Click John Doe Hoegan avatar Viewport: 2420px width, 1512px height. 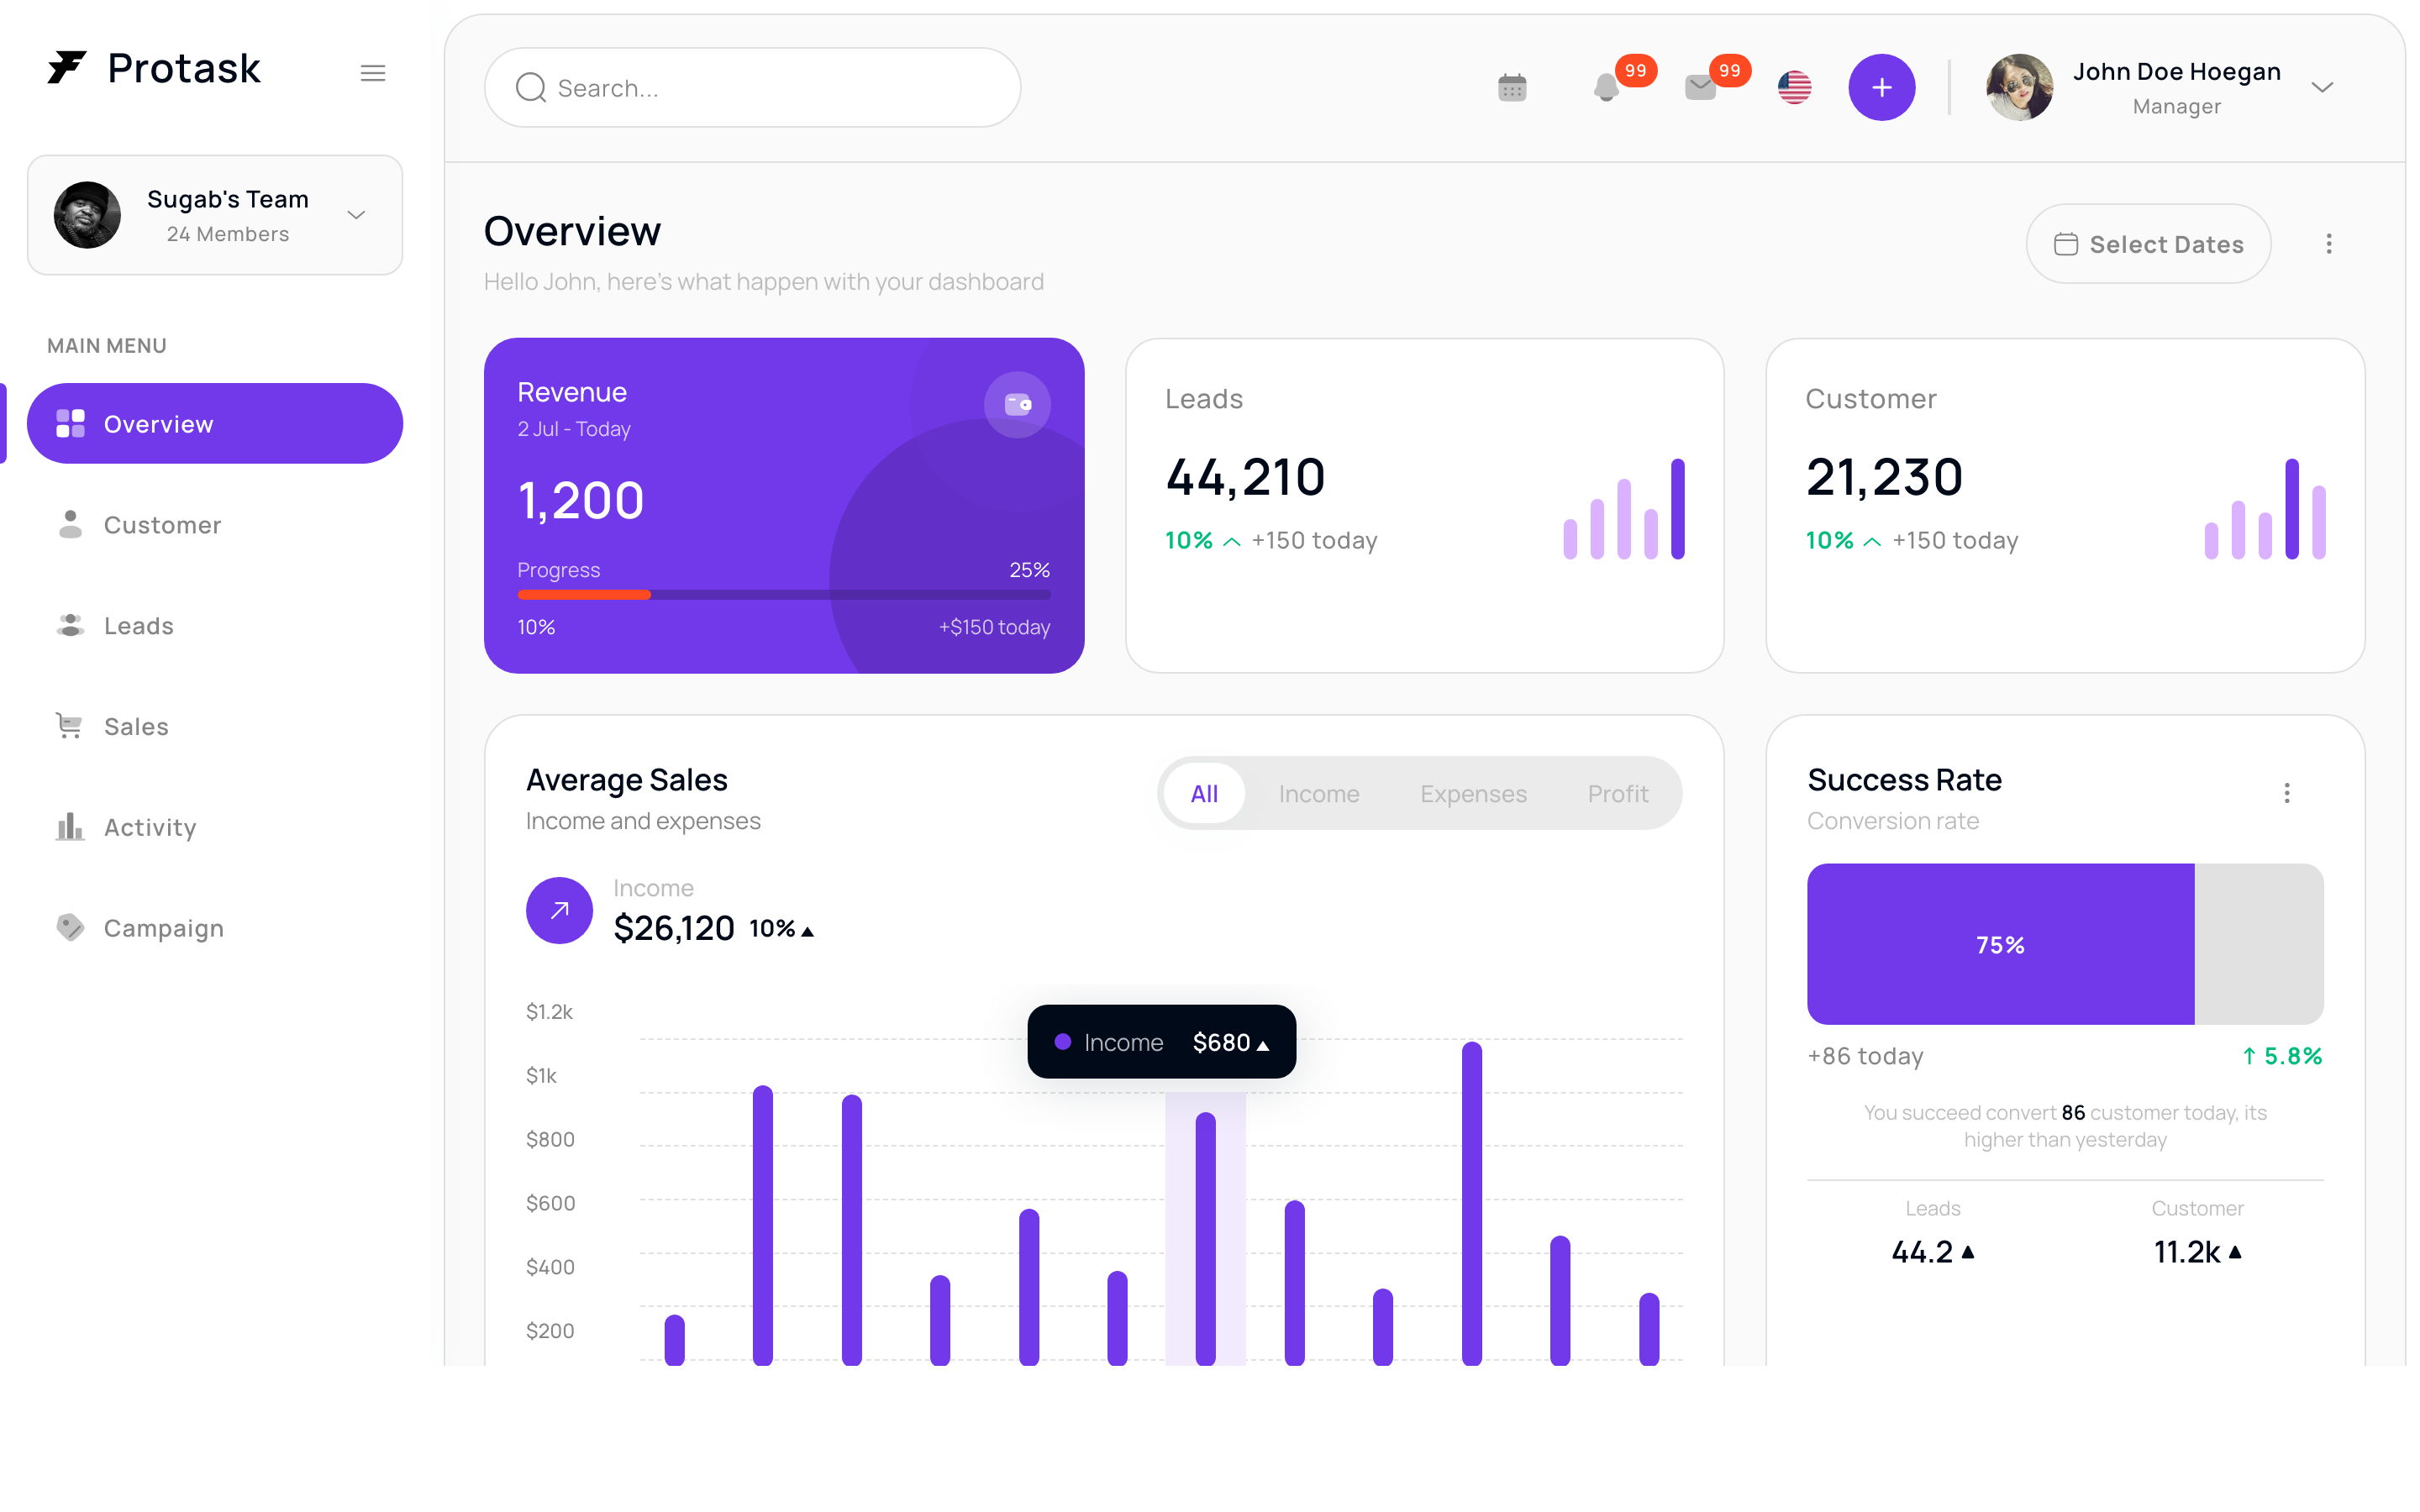coord(2019,88)
